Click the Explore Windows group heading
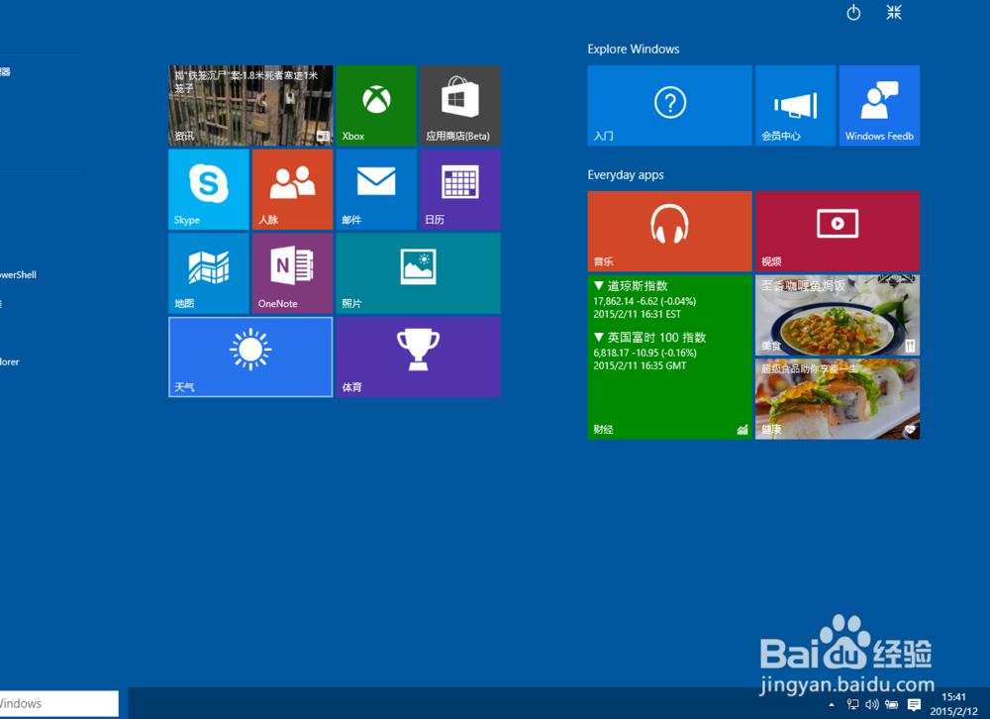The image size is (990, 719). [634, 50]
